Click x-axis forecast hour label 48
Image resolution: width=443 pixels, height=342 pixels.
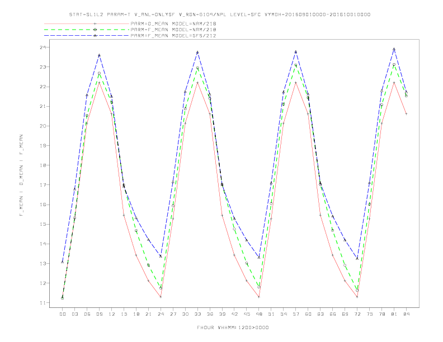(259, 314)
